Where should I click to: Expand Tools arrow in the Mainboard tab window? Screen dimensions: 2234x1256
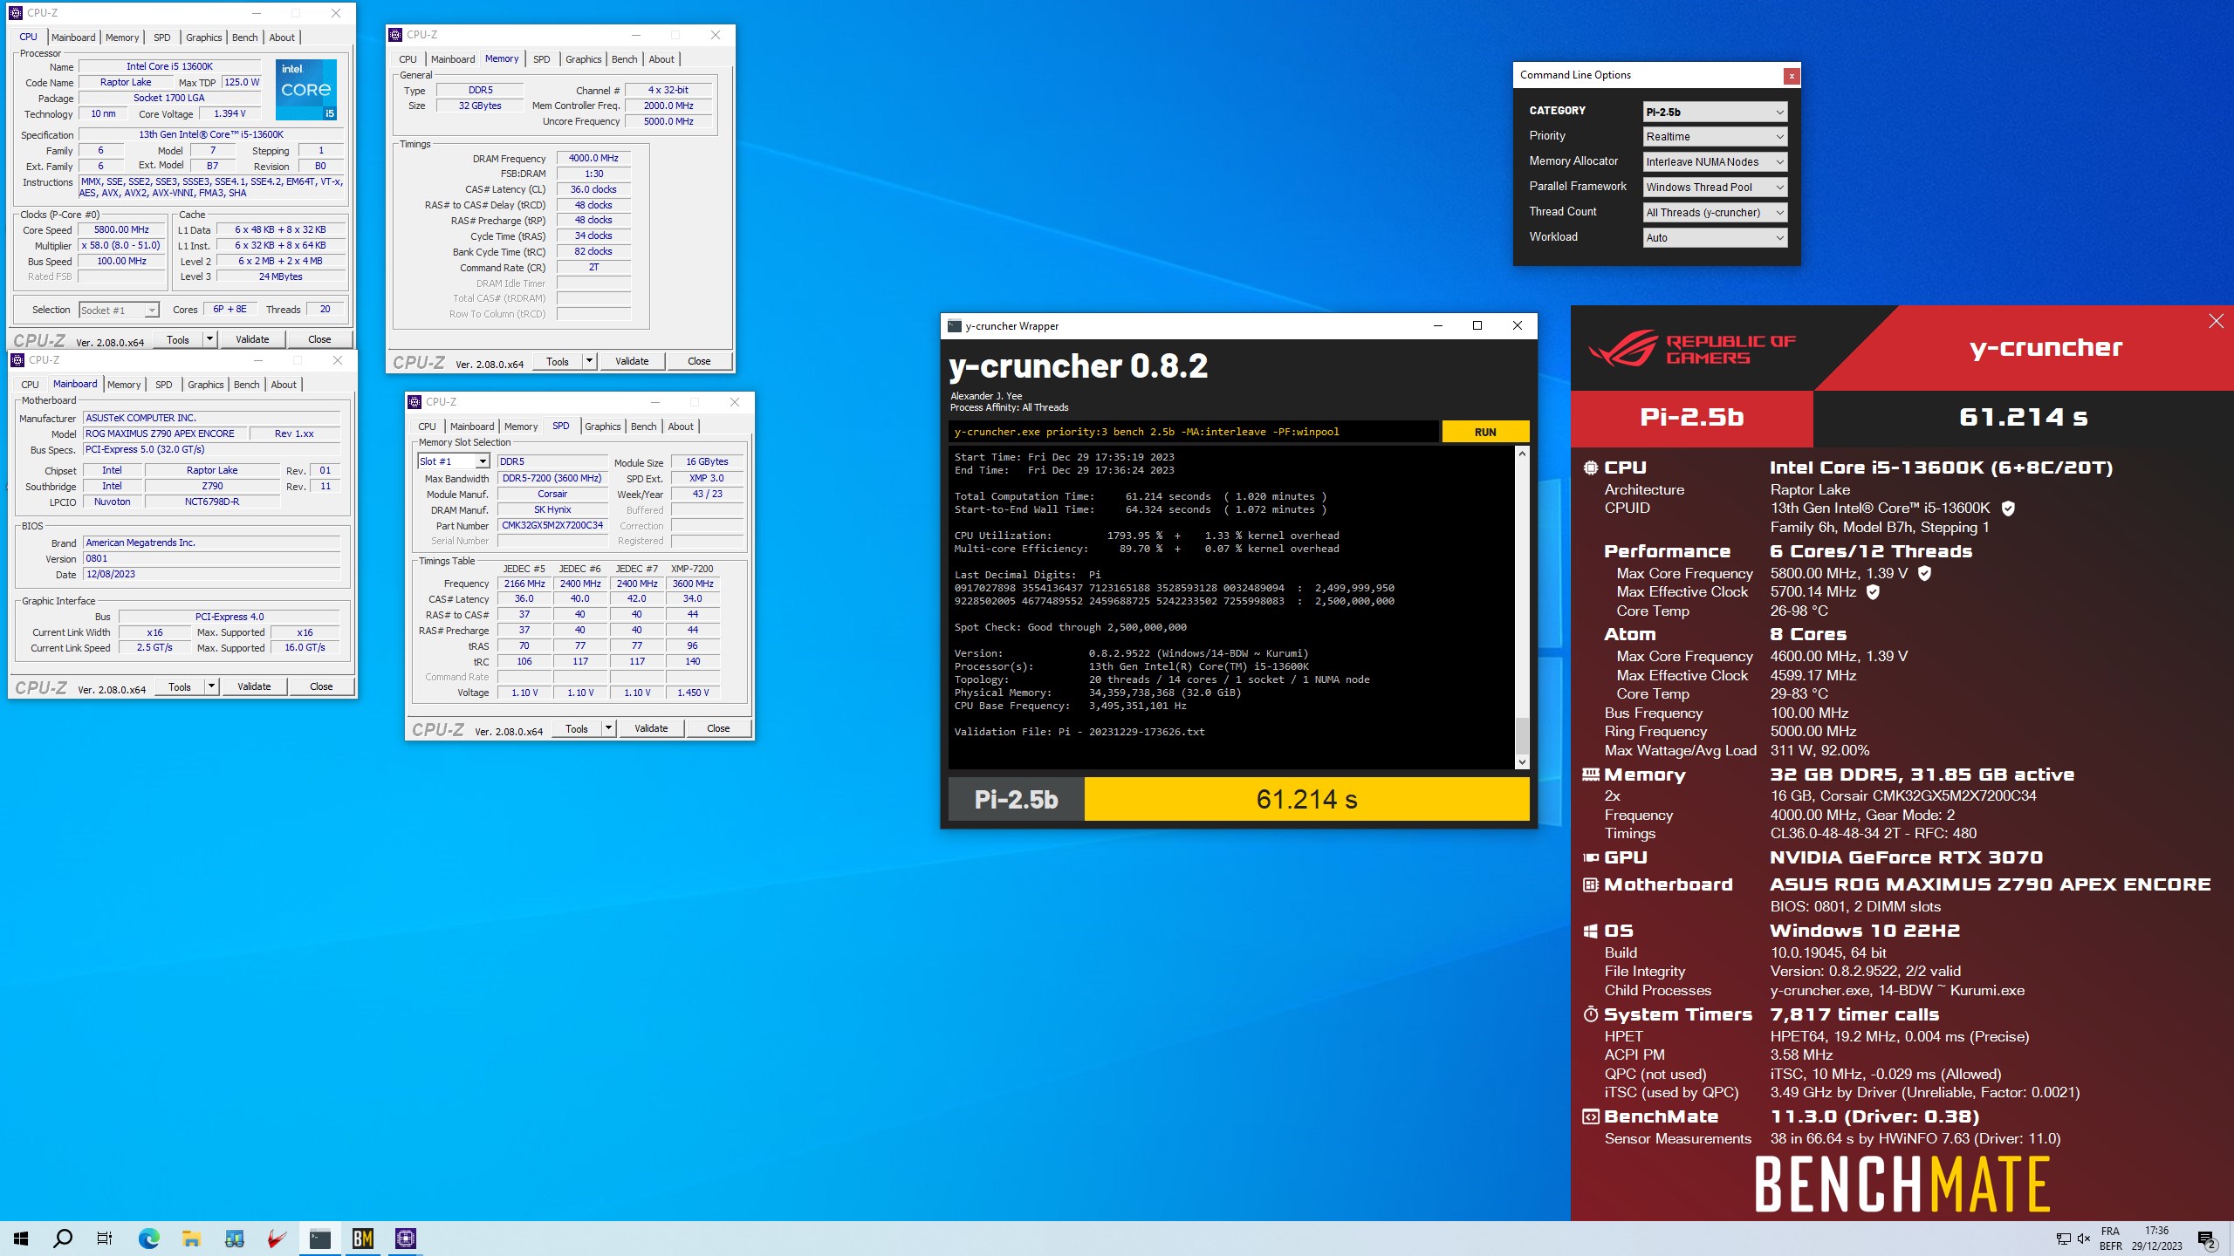tap(211, 686)
